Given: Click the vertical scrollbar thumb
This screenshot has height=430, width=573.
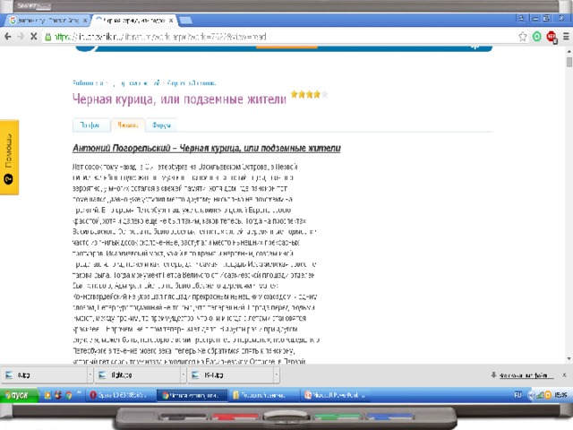Looking at the screenshot, I should click(569, 62).
